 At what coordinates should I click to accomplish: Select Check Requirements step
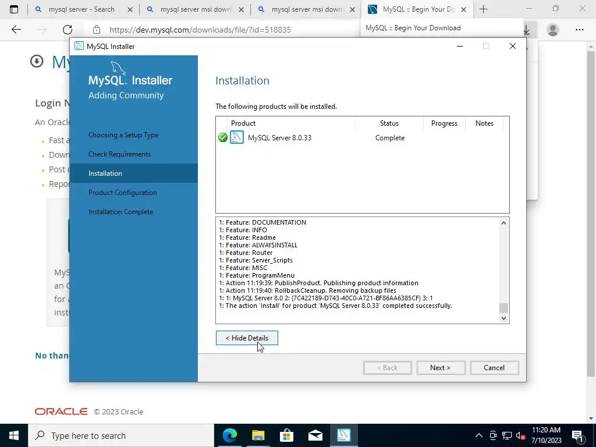click(119, 154)
